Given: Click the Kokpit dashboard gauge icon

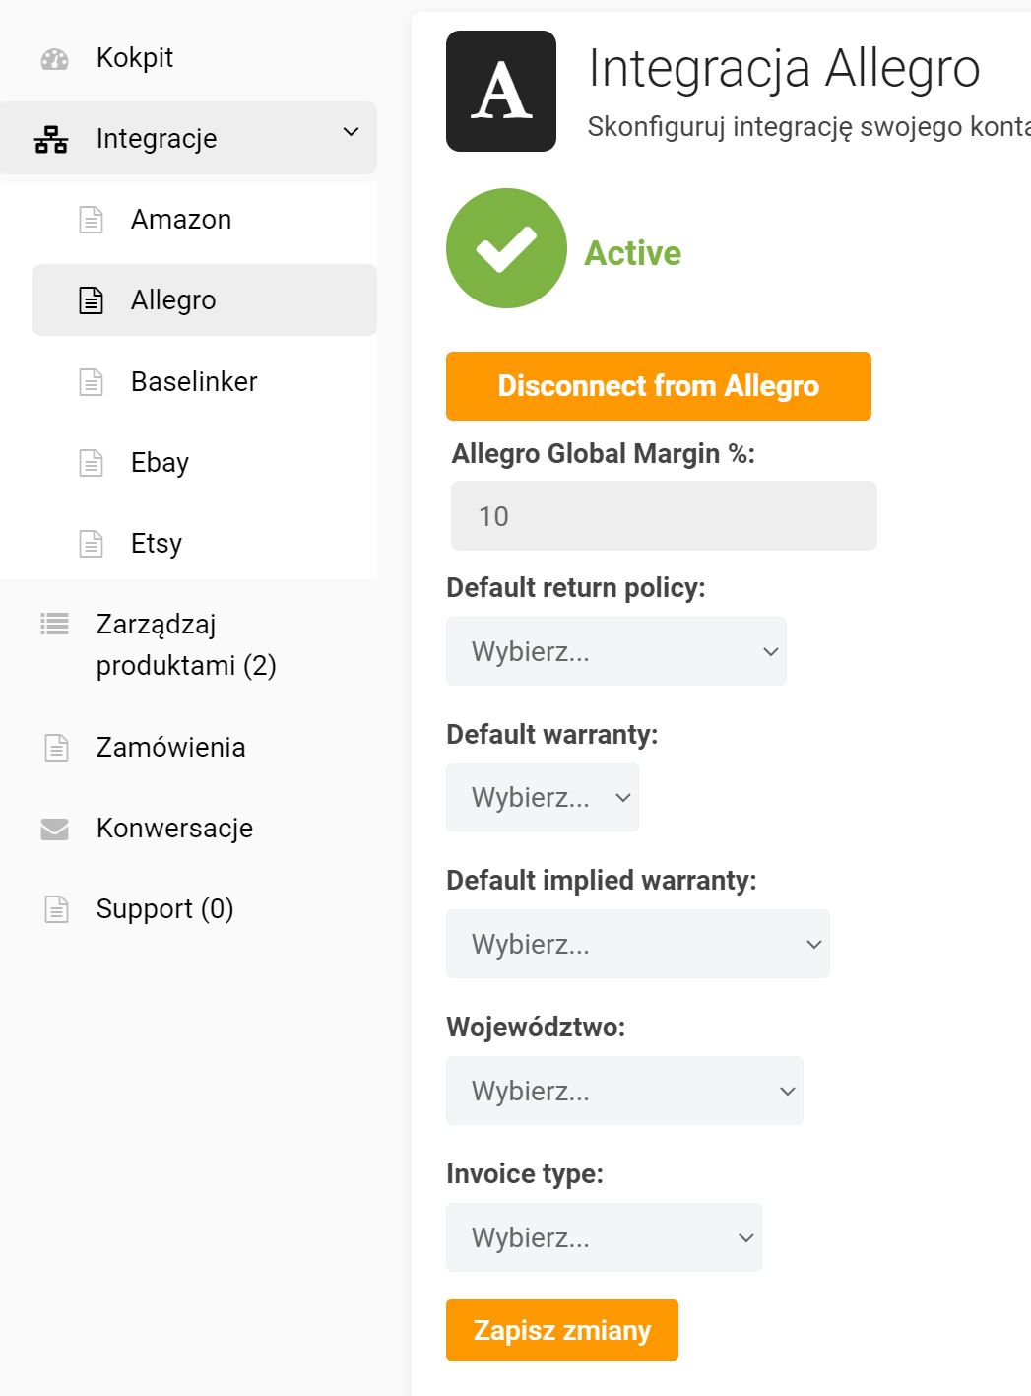Looking at the screenshot, I should pos(55,59).
